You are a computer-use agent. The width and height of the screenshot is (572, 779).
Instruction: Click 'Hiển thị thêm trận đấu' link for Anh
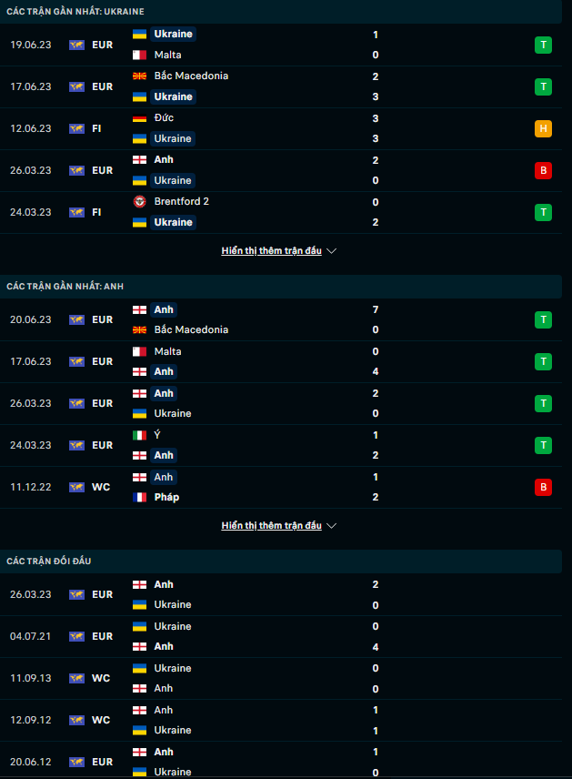271,526
